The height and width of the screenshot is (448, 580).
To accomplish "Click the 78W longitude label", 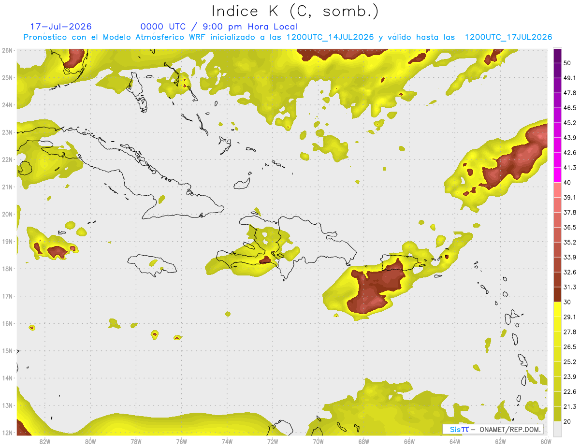I will pyautogui.click(x=136, y=441).
